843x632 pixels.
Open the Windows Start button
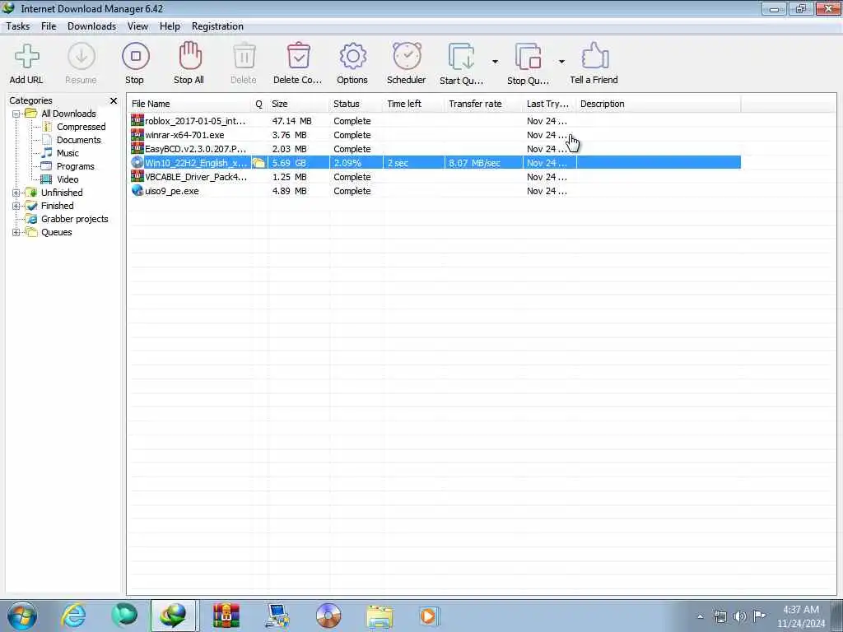pyautogui.click(x=22, y=616)
